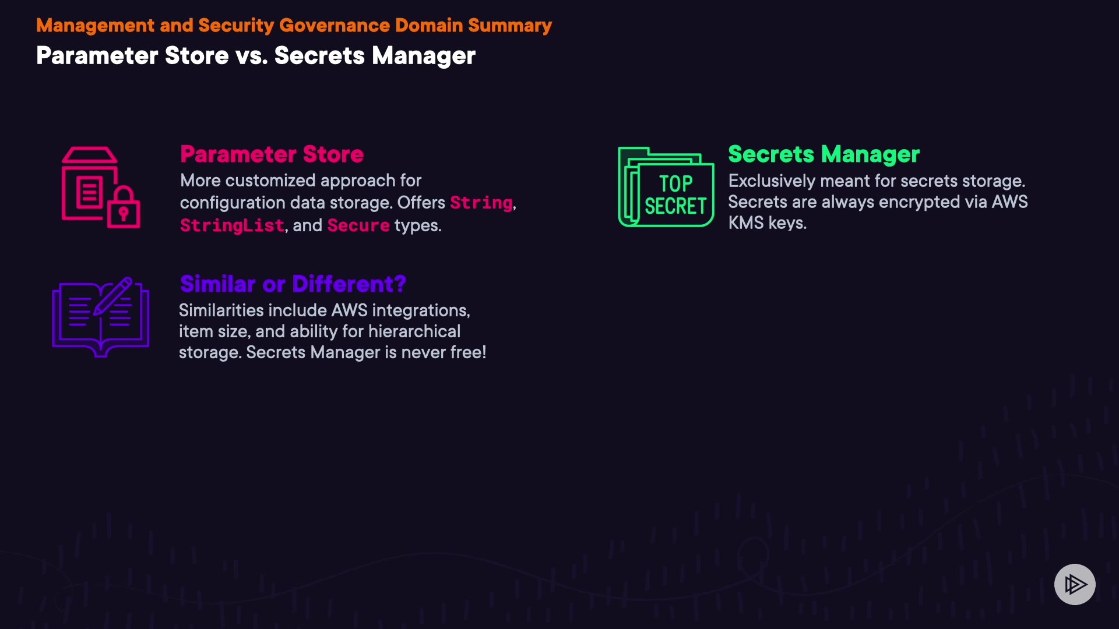Click the text 'Secrets Manager is never free!'

[366, 352]
